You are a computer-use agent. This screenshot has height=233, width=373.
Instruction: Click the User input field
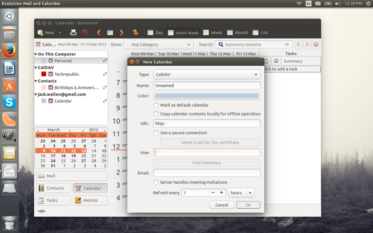(206, 152)
